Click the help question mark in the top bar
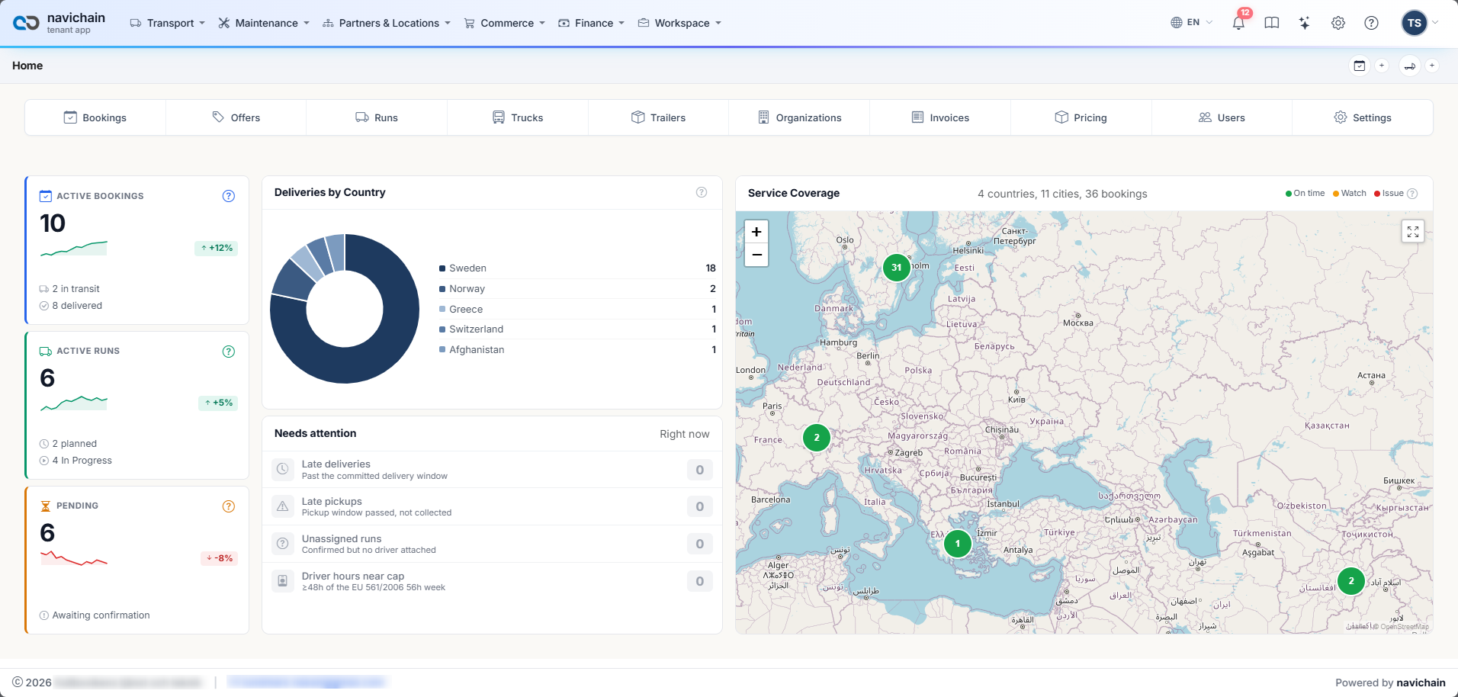 click(1371, 23)
